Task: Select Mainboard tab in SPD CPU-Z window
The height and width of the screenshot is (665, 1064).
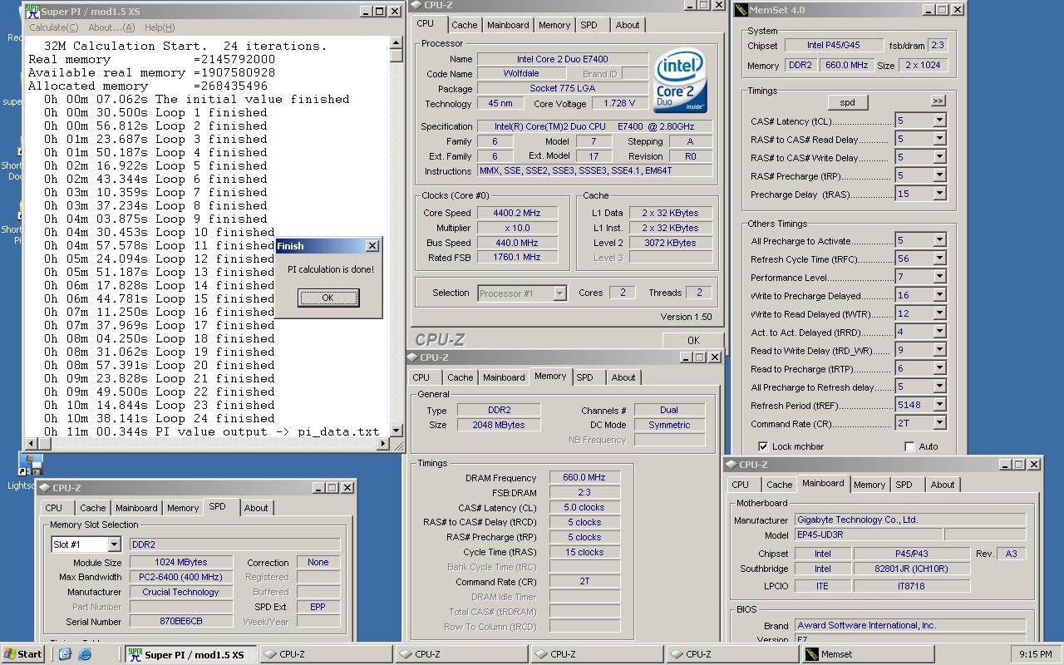Action: (x=136, y=508)
